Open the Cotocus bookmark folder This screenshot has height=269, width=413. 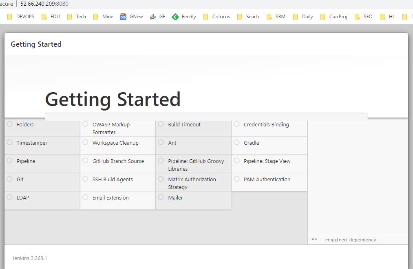click(x=216, y=17)
